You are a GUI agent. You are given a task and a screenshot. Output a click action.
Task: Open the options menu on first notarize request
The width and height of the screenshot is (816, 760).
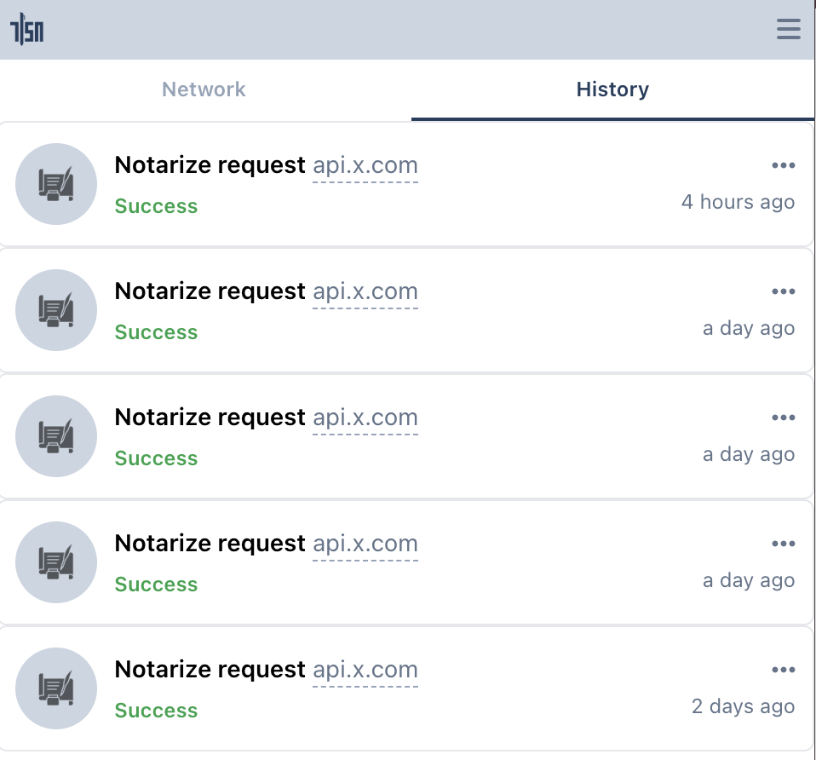(x=783, y=164)
